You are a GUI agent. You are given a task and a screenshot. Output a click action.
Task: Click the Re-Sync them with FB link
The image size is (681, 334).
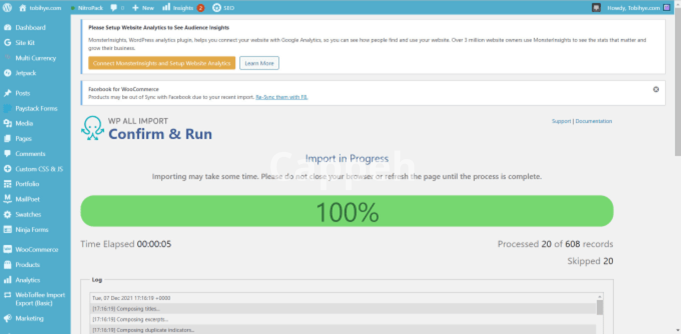click(x=282, y=97)
